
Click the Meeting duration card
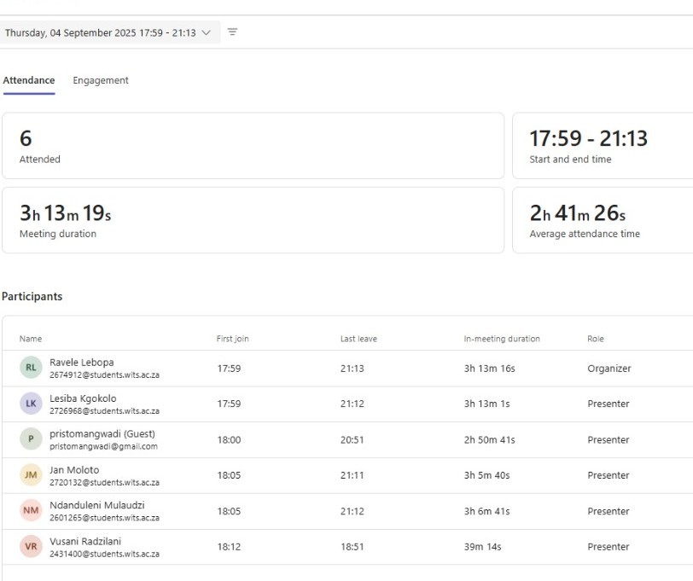coord(253,218)
